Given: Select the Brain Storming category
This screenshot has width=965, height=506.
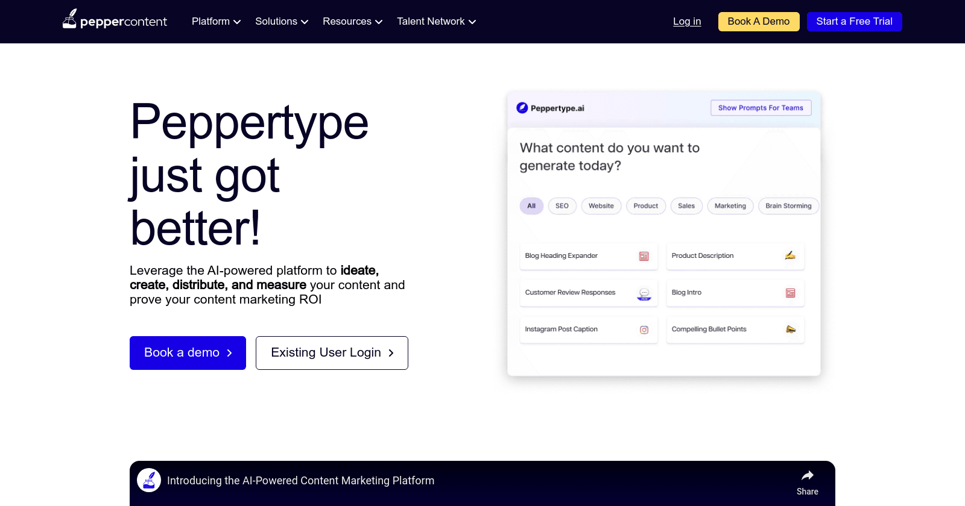Looking at the screenshot, I should [x=788, y=206].
